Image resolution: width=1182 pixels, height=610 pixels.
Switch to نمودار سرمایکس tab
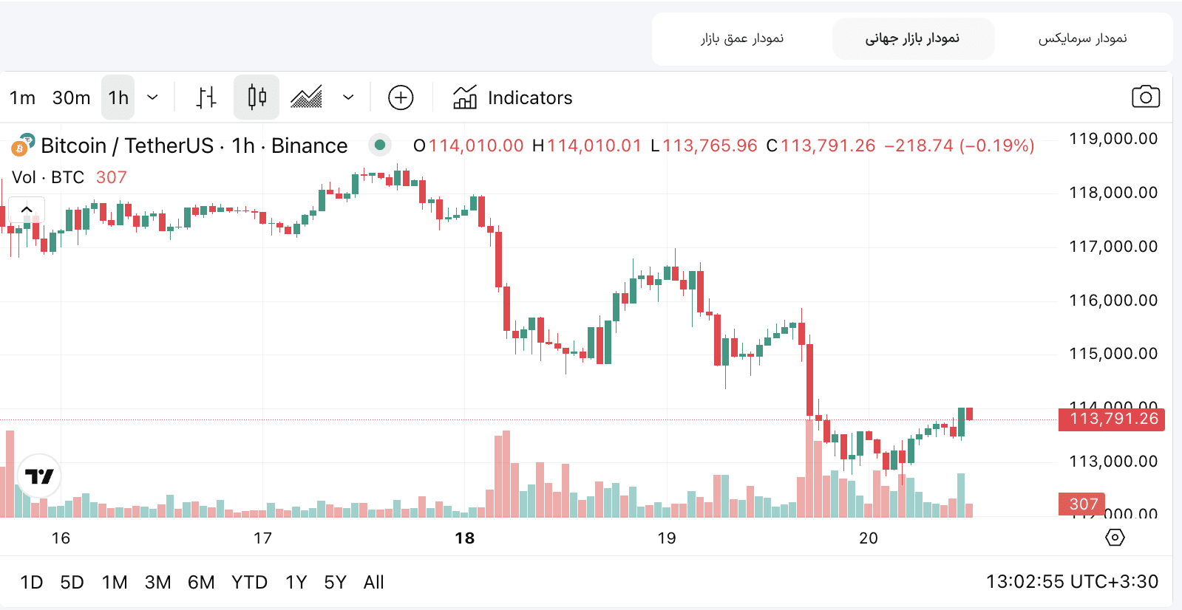click(x=1082, y=38)
